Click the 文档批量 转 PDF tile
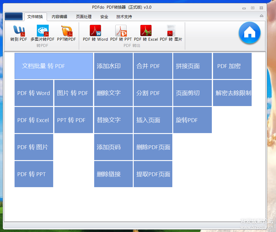 pyautogui.click(x=54, y=66)
